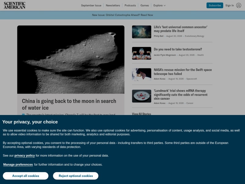Open the Spacecraft category tag
The width and height of the screenshot is (245, 184).
point(192,79)
